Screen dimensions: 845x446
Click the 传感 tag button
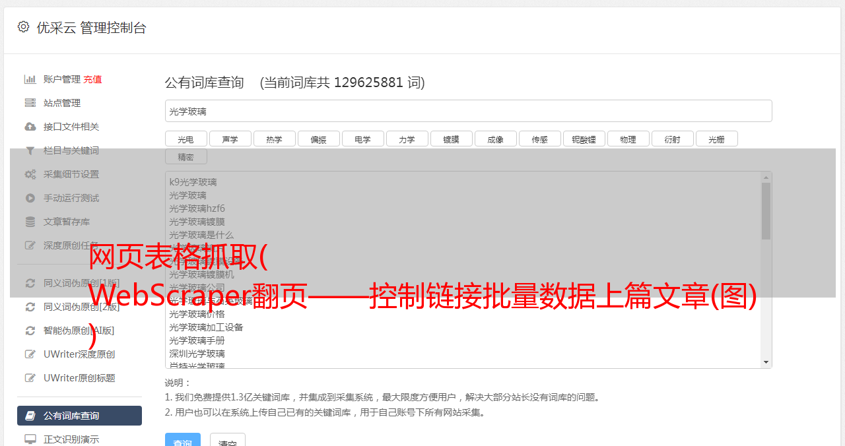[539, 139]
